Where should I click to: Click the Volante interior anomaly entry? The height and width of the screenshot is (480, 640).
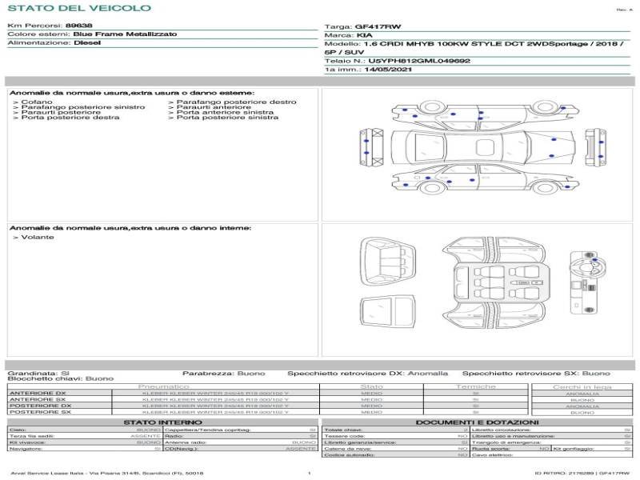38,238
